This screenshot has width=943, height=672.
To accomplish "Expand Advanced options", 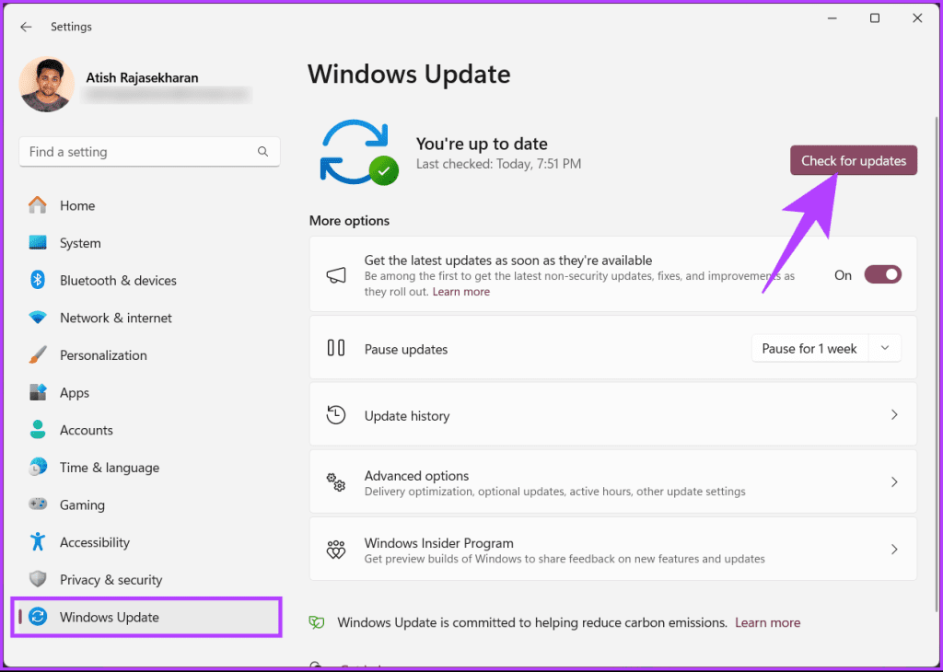I will tap(612, 481).
